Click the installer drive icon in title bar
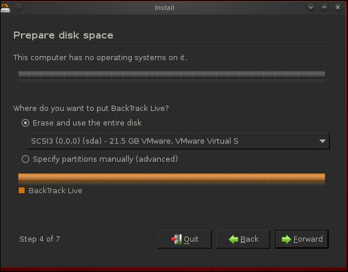The height and width of the screenshot is (272, 348). coord(5,8)
